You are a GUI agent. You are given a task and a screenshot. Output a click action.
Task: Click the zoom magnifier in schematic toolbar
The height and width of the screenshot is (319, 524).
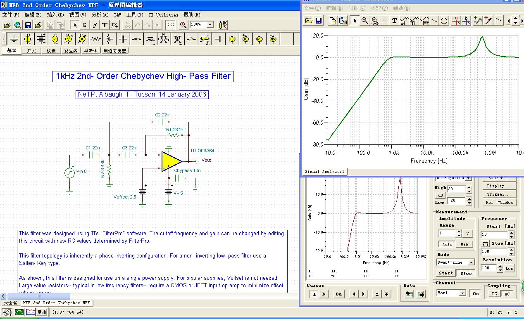coord(183,25)
